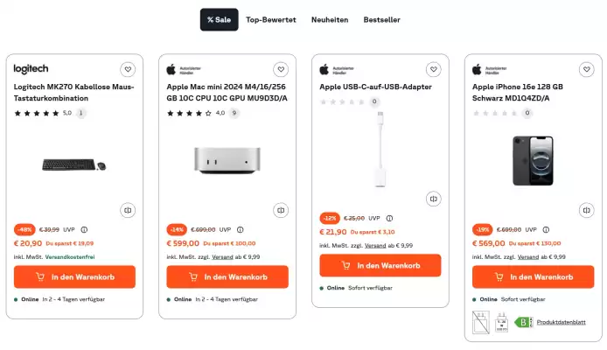
Task: Switch to Top-Bewertet tab
Action: 271,20
